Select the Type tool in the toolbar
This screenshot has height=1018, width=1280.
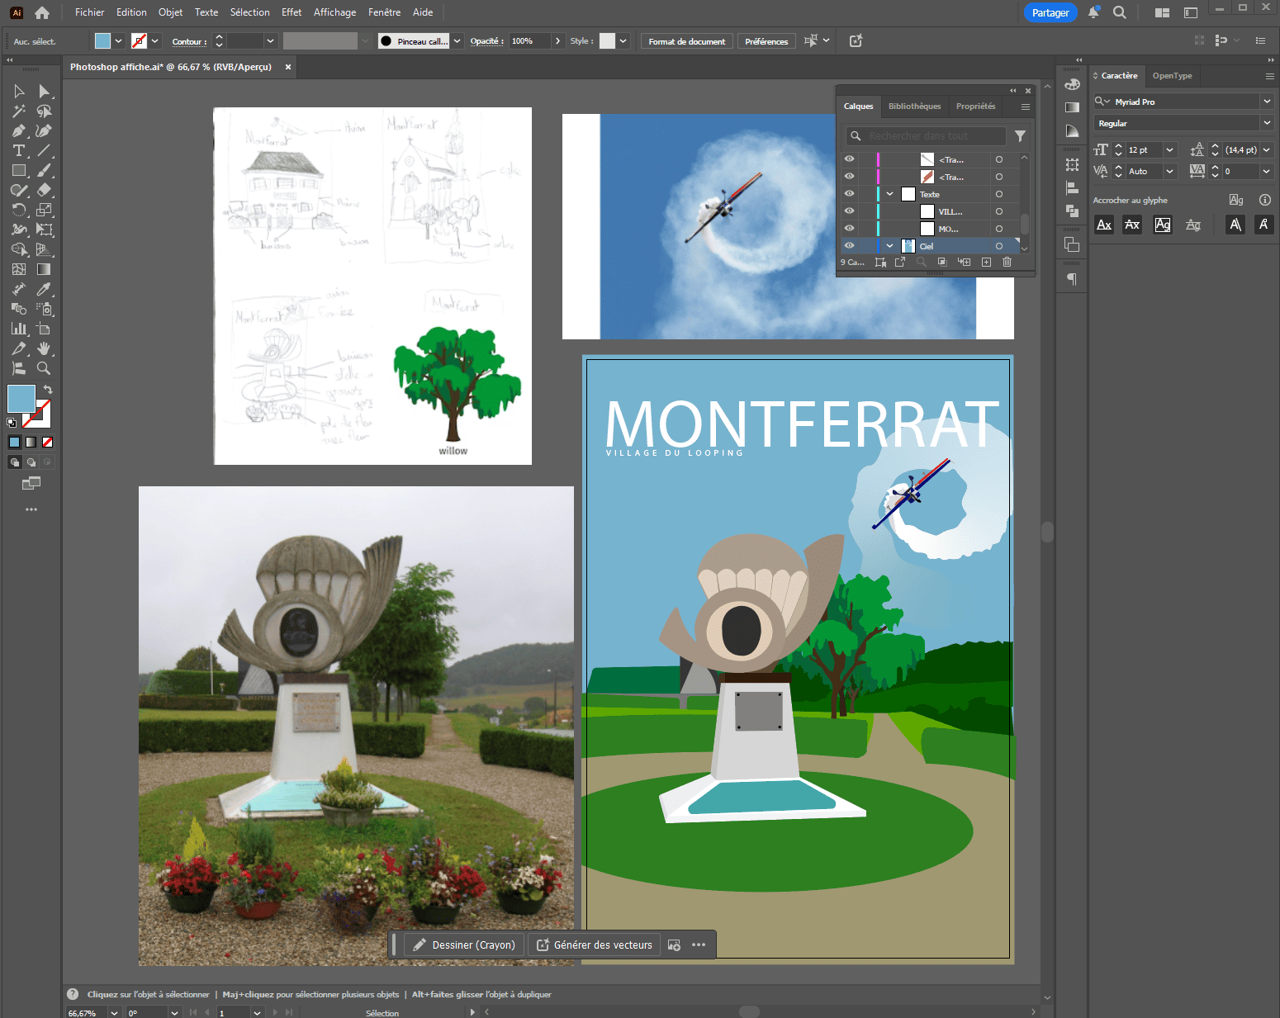(18, 150)
